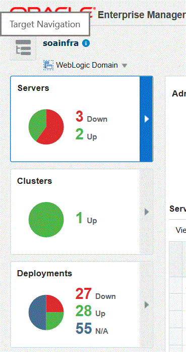The height and width of the screenshot is (352, 186).
Task: Select the Clusters card title
Action: point(34,181)
